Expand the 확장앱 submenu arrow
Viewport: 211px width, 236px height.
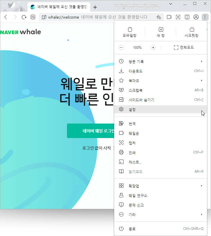202,186
